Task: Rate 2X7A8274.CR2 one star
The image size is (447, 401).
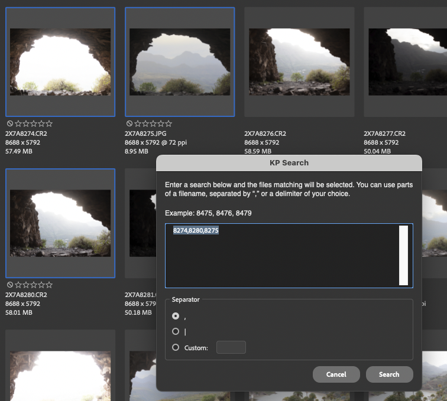Action: coord(18,123)
